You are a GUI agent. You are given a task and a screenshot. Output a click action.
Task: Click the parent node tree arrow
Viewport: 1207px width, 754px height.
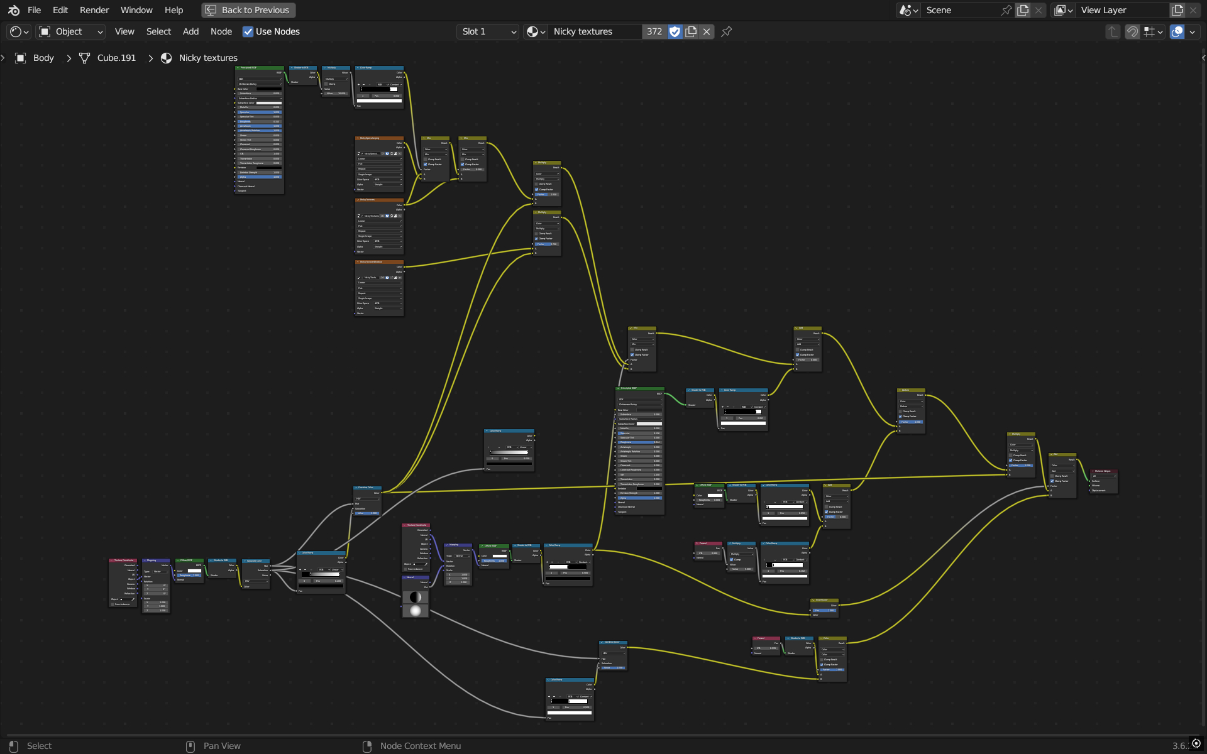(1113, 31)
